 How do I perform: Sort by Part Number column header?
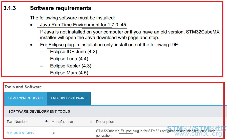pos(17,122)
